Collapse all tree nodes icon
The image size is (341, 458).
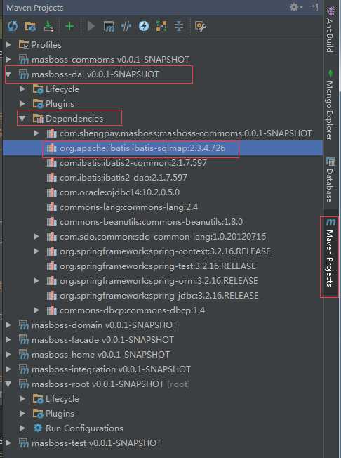pos(179,26)
